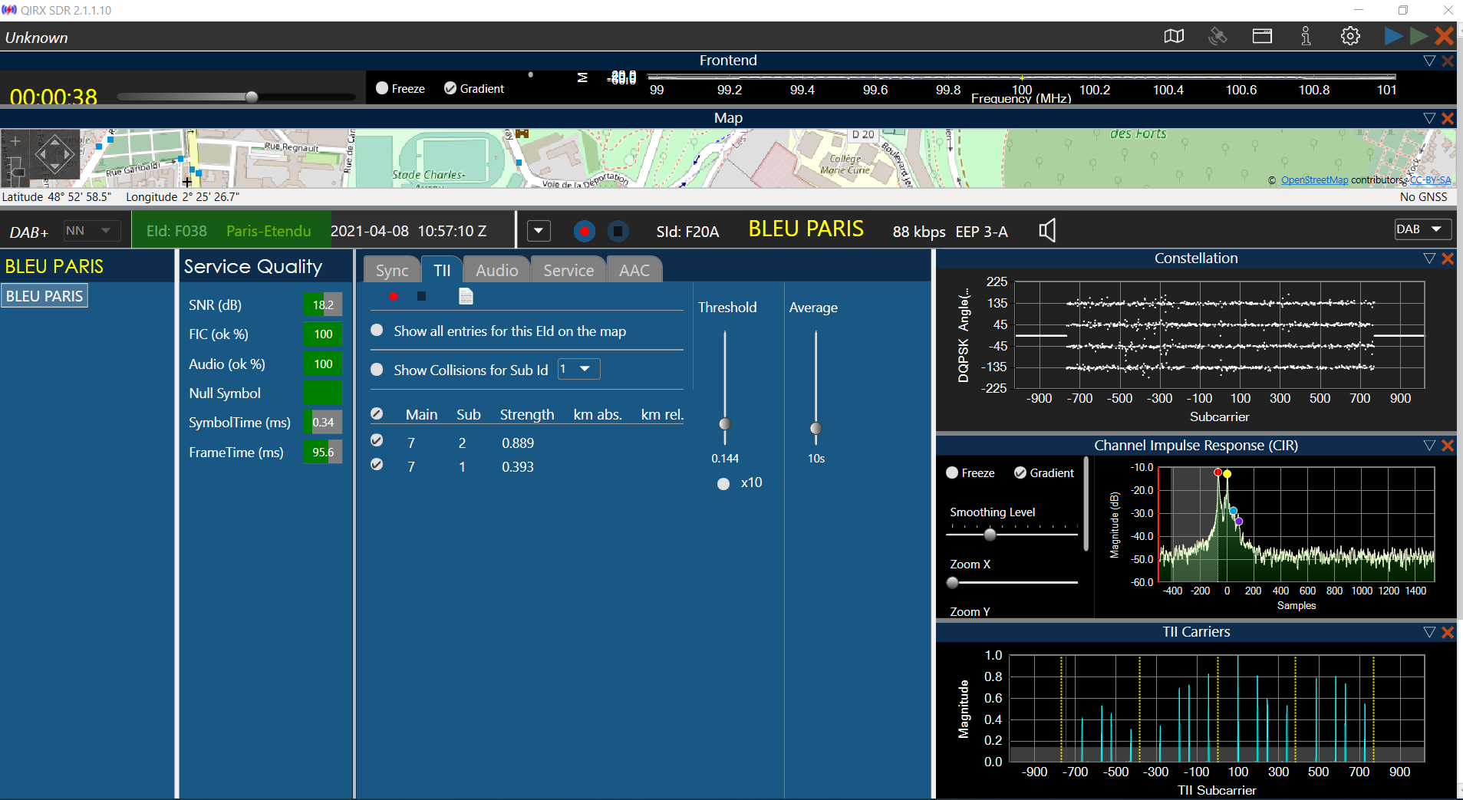Screen dimensions: 1463x800
Task: Click the CIR settings vertical scrollbar
Action: [1086, 505]
